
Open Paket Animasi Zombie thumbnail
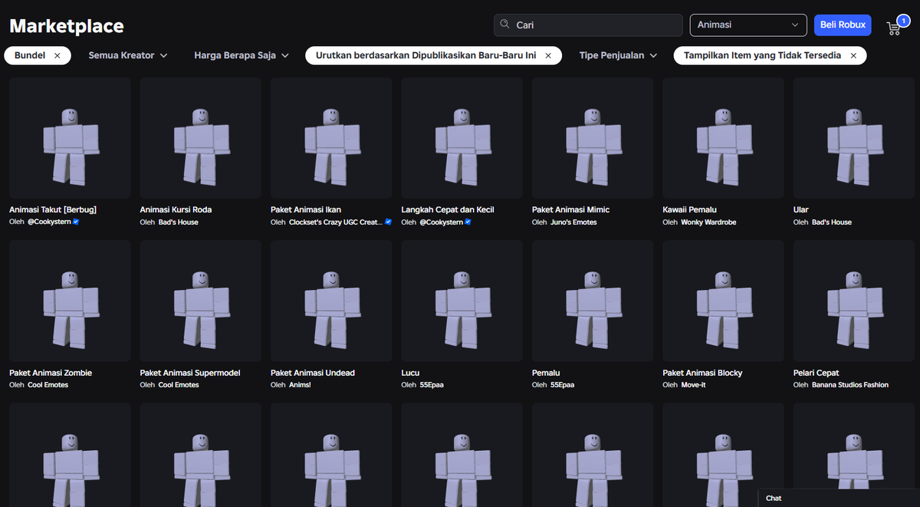click(x=70, y=301)
